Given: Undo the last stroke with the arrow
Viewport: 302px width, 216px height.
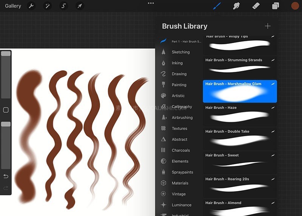Looking at the screenshot, I should (x=6, y=176).
